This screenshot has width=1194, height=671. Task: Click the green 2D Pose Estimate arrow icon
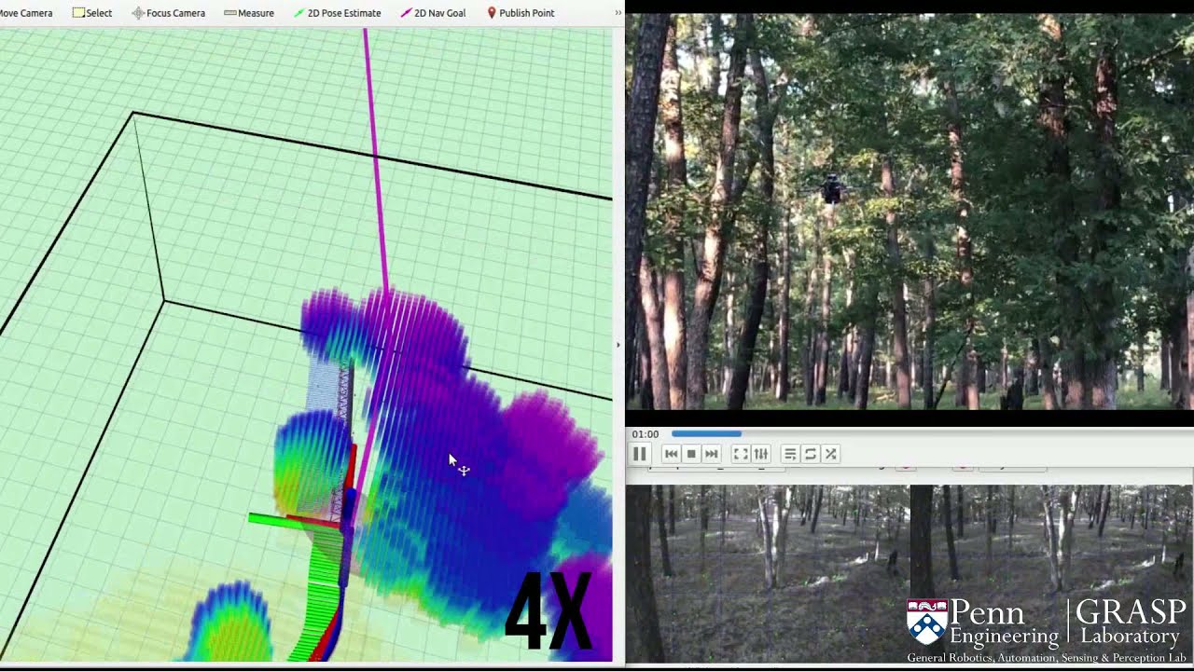click(x=298, y=13)
